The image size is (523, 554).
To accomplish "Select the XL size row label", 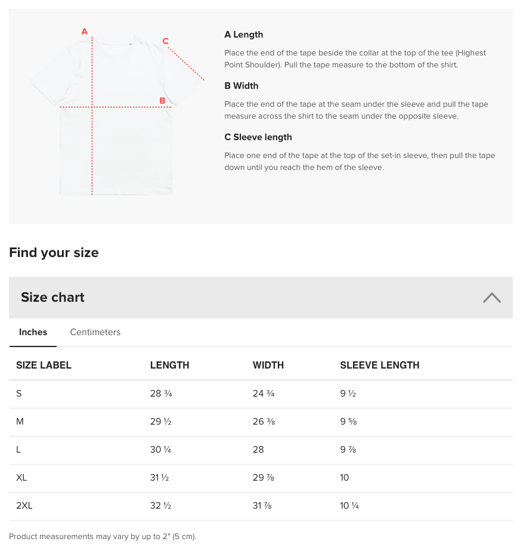I will [21, 478].
